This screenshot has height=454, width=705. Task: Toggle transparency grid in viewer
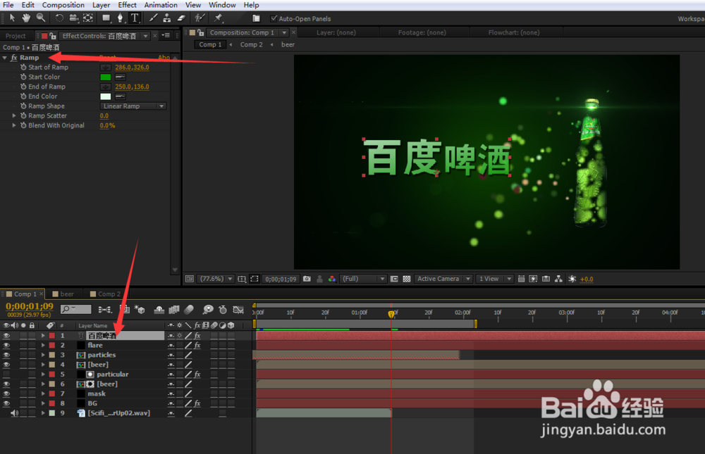click(407, 279)
